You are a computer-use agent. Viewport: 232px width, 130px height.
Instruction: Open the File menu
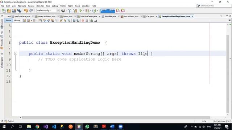click(x=3, y=6)
